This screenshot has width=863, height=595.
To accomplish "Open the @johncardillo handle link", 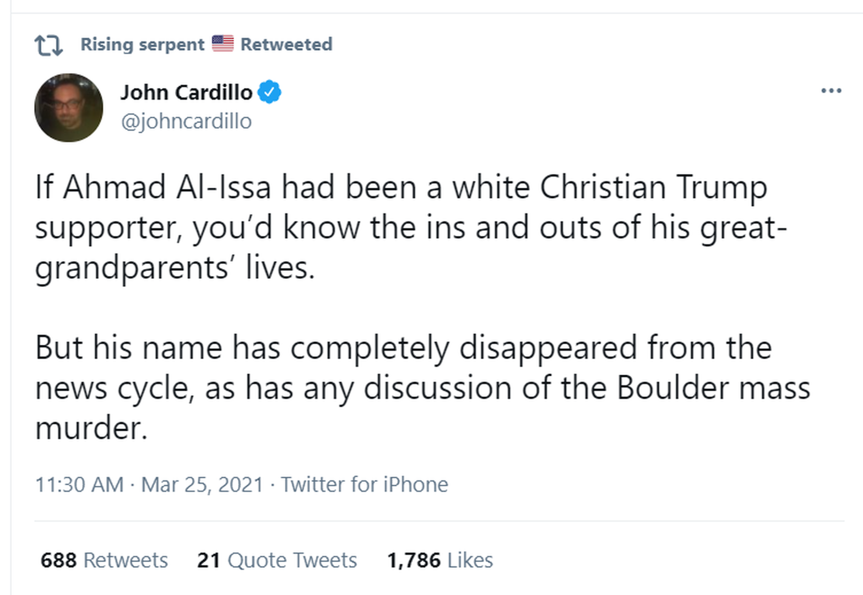I will point(186,121).
